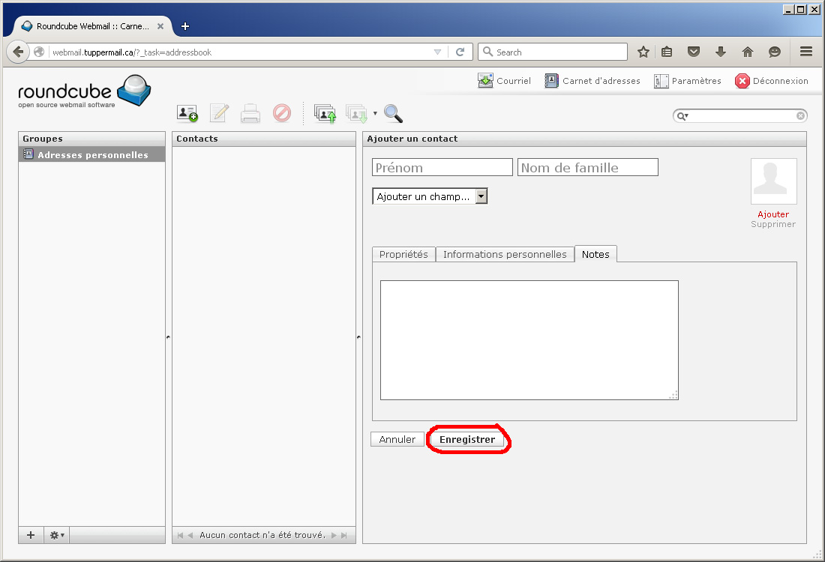Viewport: 825px width, 562px height.
Task: Switch to Informations personnelles tab
Action: (x=505, y=254)
